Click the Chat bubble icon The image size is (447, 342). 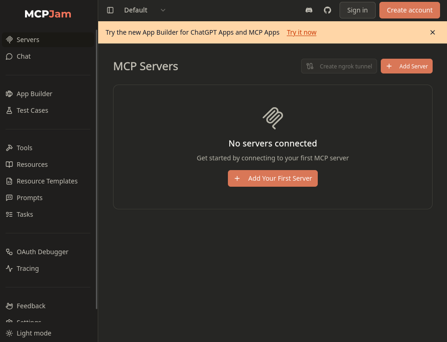coord(9,56)
